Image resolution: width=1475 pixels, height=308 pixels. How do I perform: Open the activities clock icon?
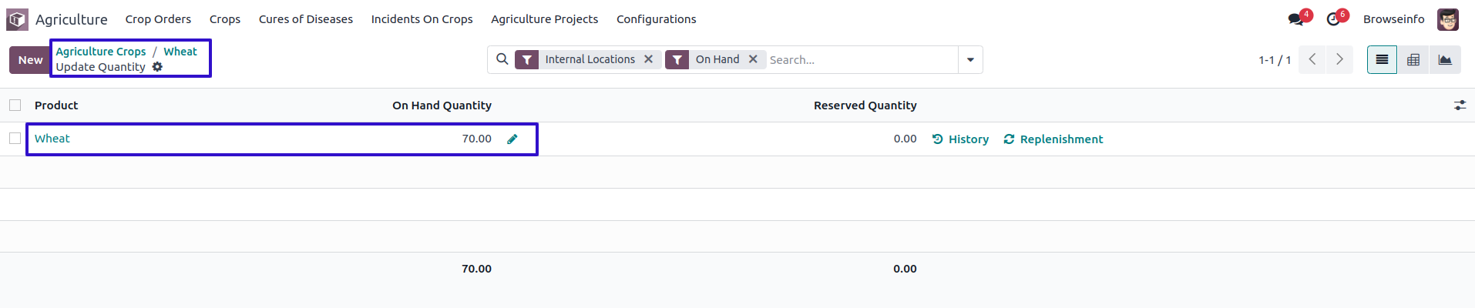point(1333,19)
